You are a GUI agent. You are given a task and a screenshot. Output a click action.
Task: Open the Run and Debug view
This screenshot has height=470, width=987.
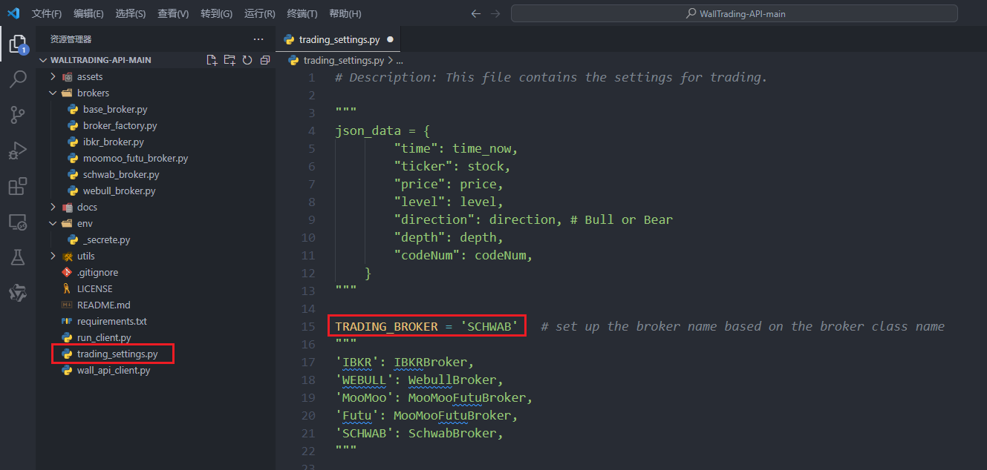coord(18,150)
